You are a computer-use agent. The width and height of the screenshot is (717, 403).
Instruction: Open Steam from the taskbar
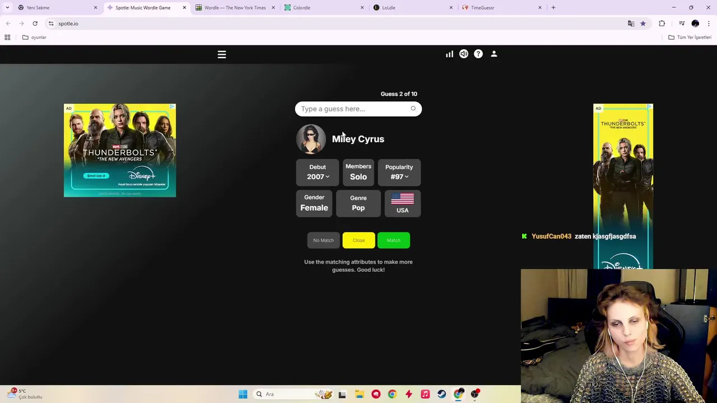click(442, 394)
